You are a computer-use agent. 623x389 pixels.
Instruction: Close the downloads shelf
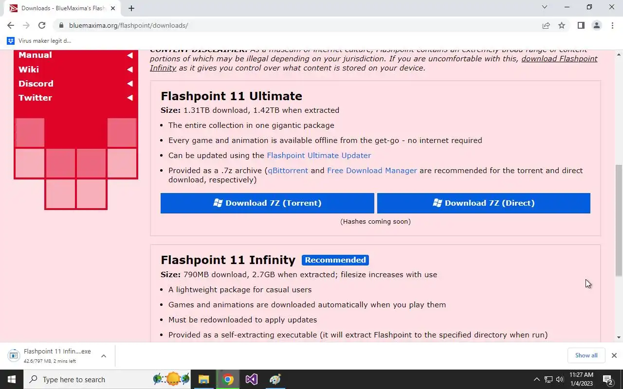tap(614, 355)
